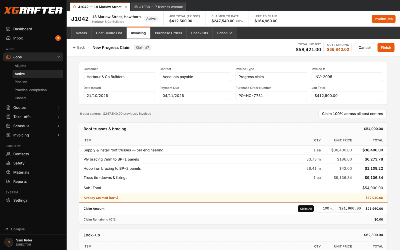This screenshot has height=250, width=400.
Task: Expand the Take-offs submenu arrow
Action: pyautogui.click(x=58, y=117)
